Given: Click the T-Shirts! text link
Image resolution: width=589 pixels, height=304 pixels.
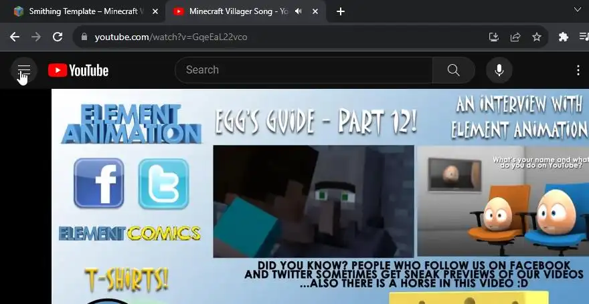Looking at the screenshot, I should tap(127, 280).
